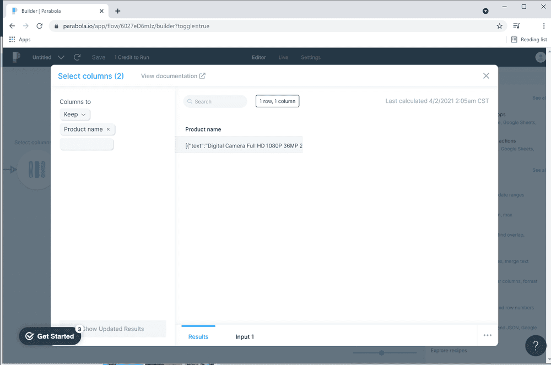Click Show Updated Results button
Screen dimensions: 551x365
[113, 329]
